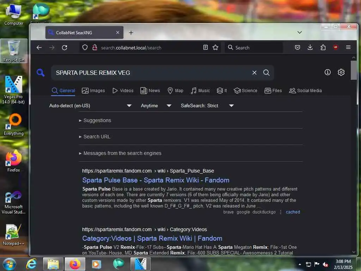
Task: Switch to the It category tab
Action: tap(222, 91)
